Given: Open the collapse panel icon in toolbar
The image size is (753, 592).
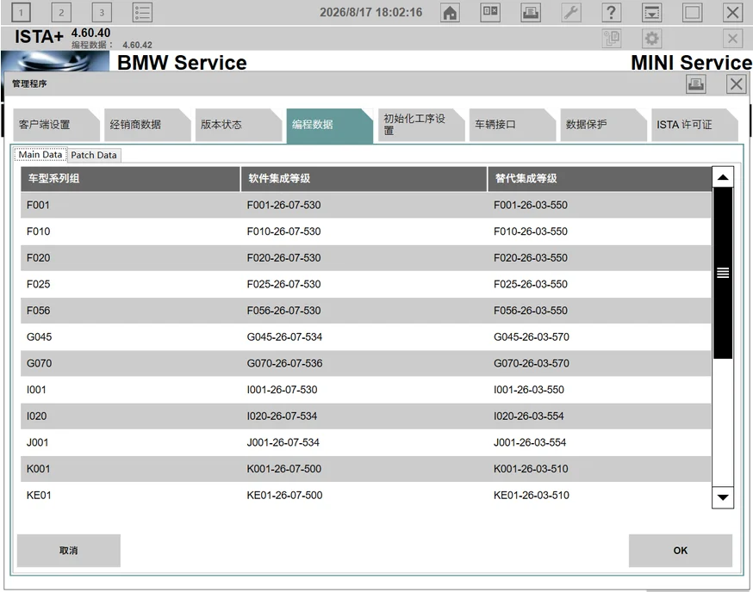Looking at the screenshot, I should click(x=651, y=12).
